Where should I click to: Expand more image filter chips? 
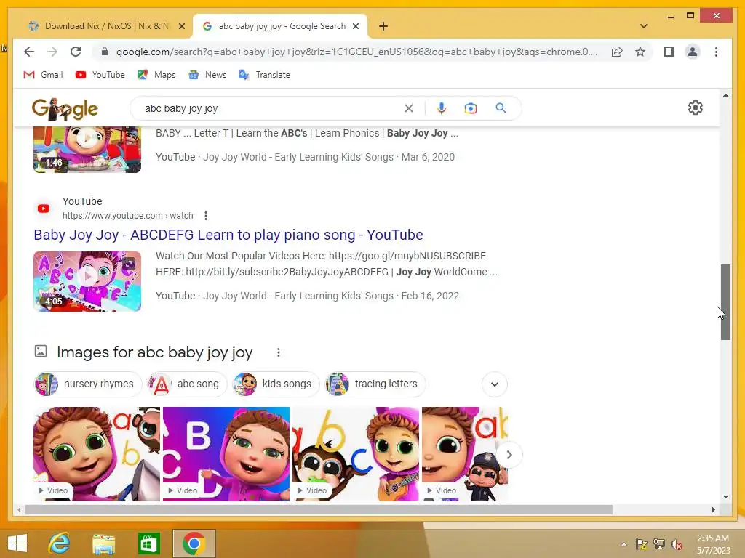pos(495,384)
